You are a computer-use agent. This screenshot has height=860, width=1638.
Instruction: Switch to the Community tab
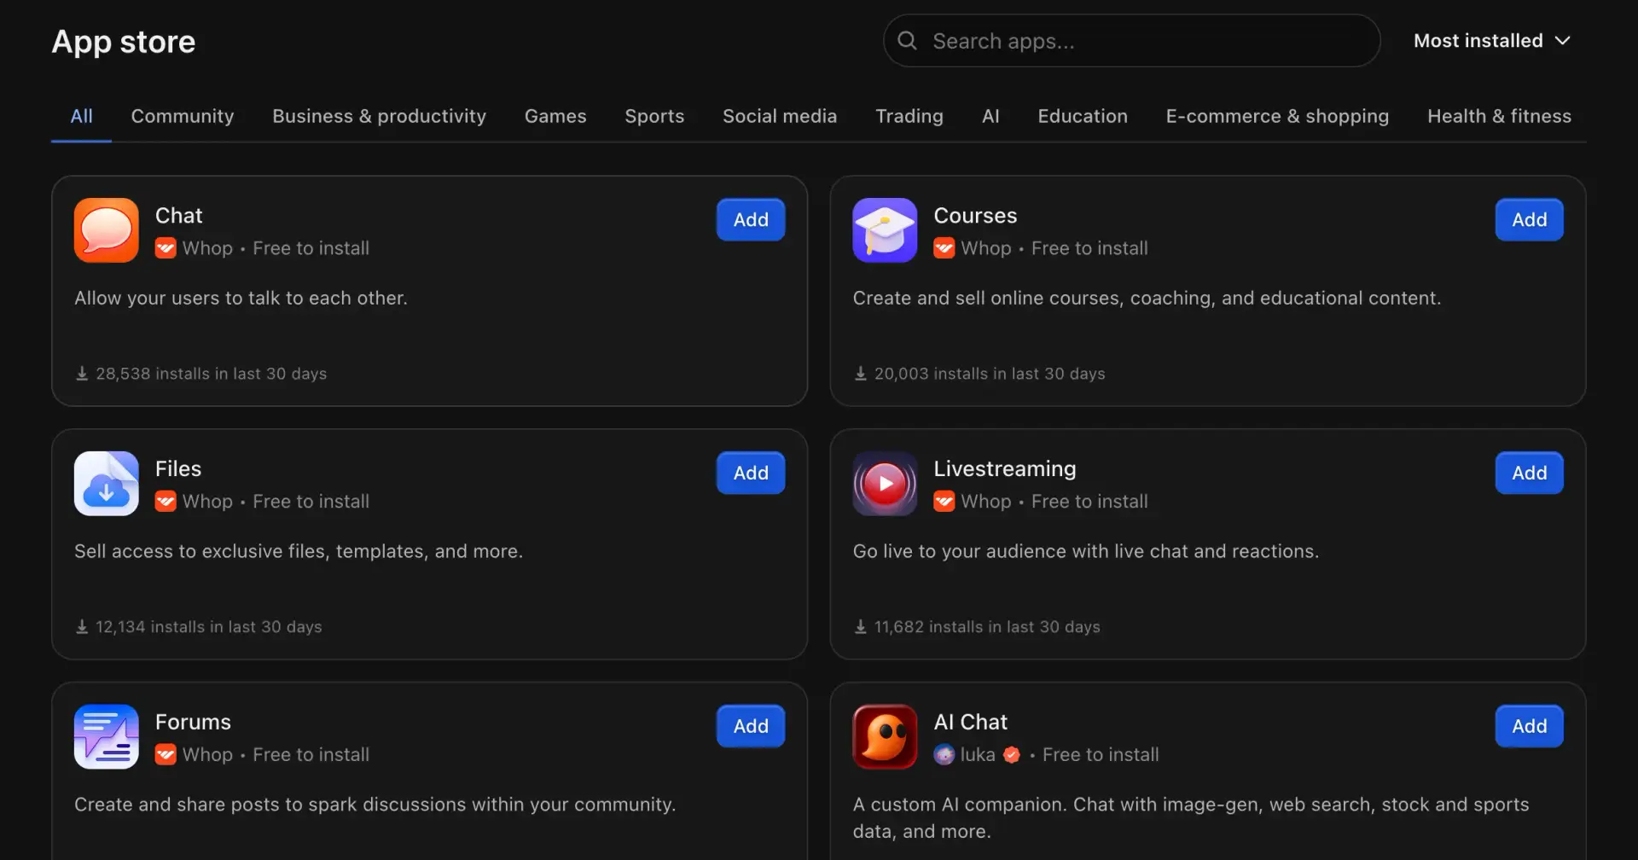[x=182, y=116]
